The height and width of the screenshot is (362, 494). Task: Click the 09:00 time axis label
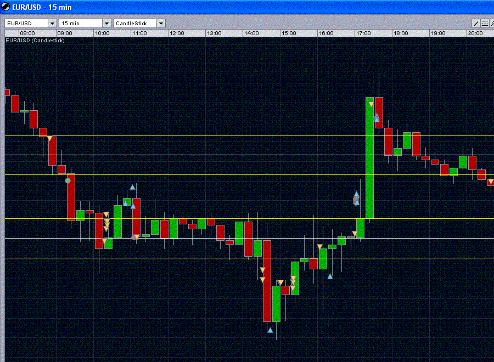click(65, 33)
